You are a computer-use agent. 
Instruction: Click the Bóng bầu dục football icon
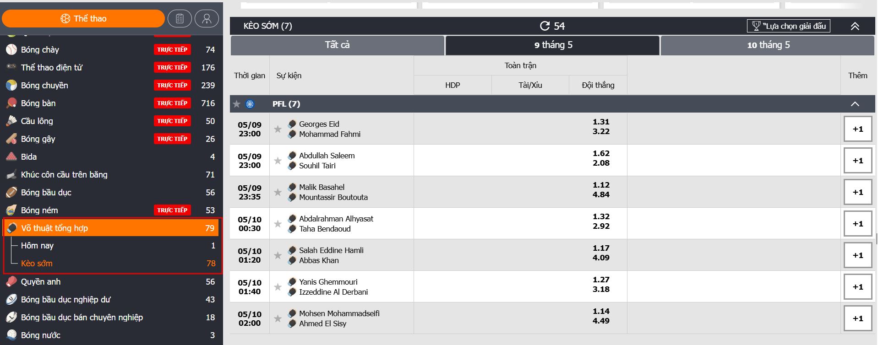tap(11, 192)
